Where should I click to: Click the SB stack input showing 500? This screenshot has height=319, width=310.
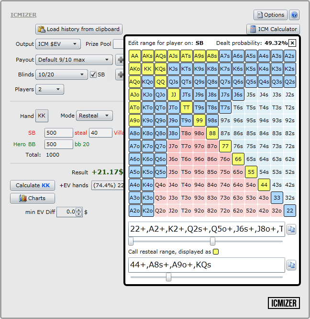coord(59,133)
